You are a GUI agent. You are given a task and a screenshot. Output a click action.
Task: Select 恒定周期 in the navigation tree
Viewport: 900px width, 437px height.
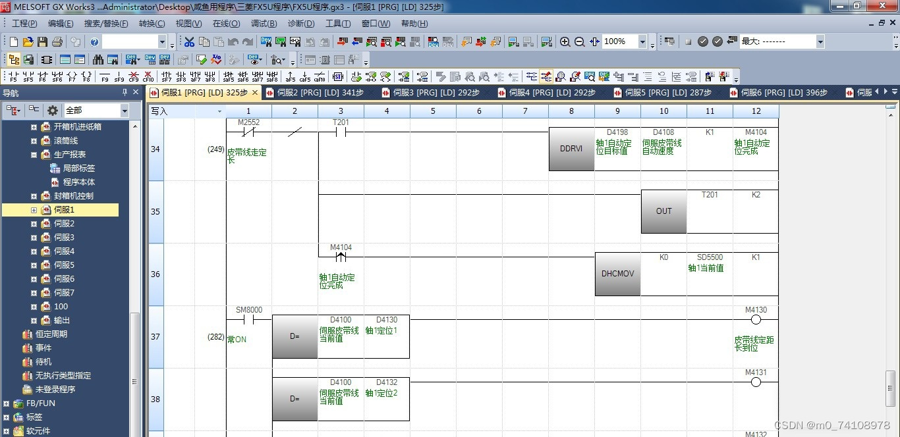pos(51,334)
